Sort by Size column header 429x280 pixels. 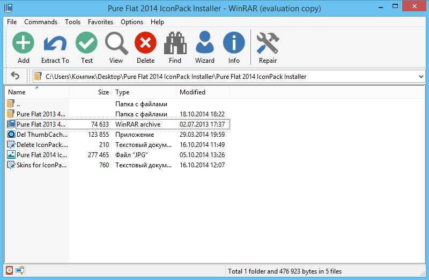click(90, 92)
